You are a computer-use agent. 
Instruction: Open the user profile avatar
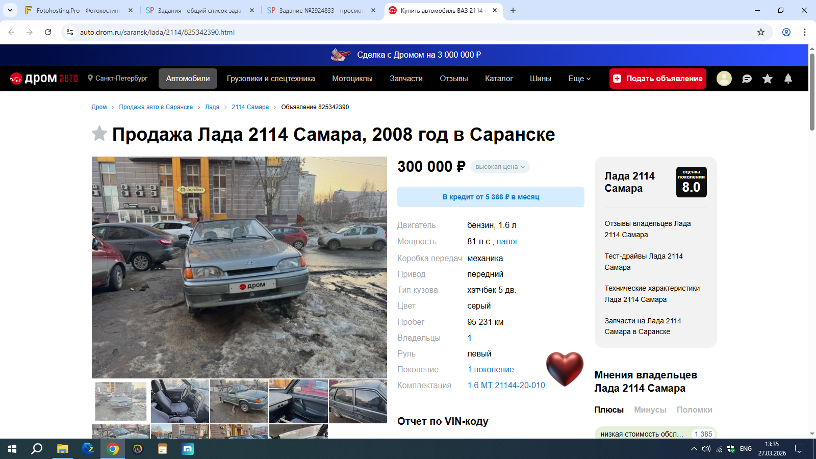coord(724,79)
